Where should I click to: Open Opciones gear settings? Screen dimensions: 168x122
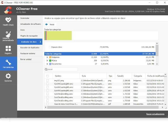pos(8,78)
